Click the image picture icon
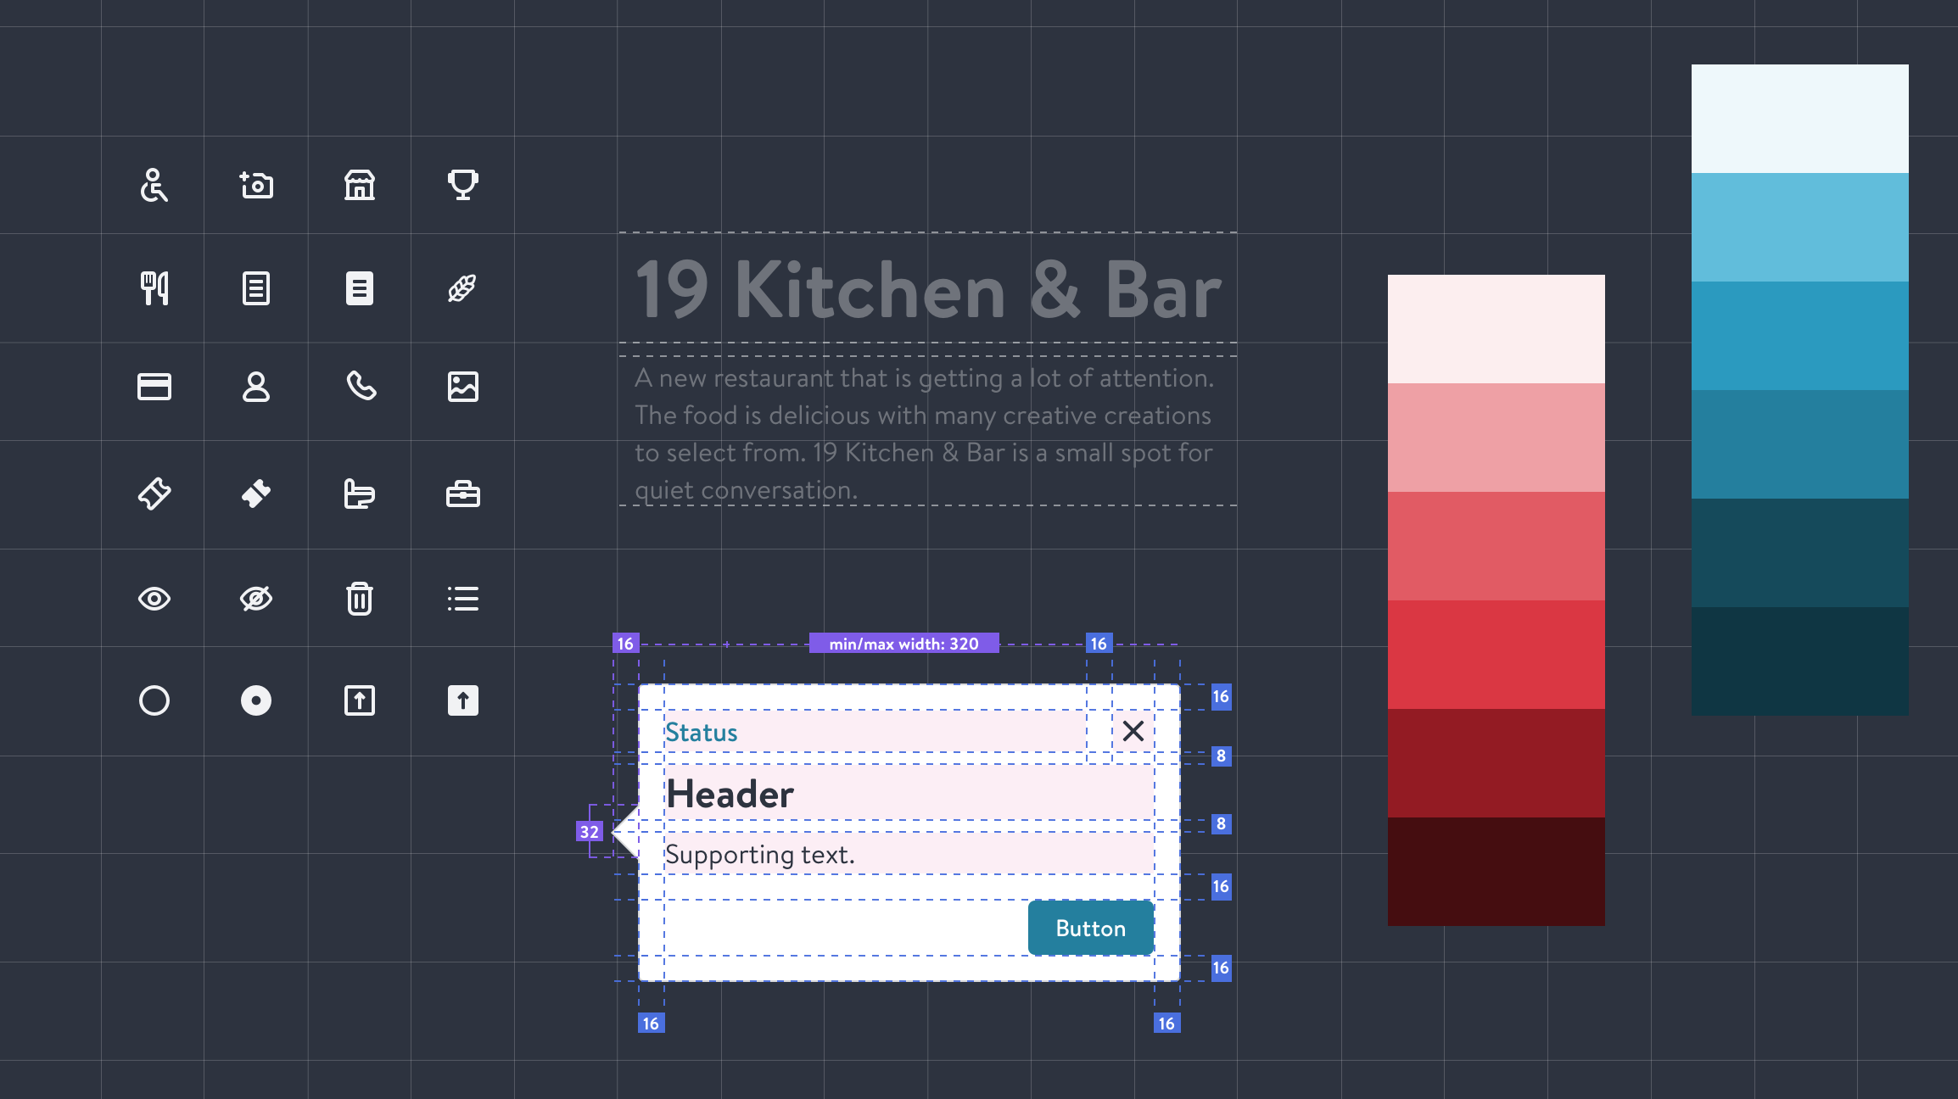 [x=463, y=387]
